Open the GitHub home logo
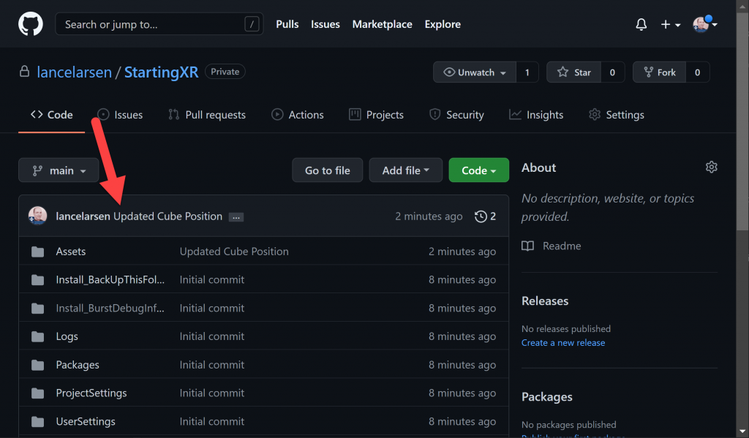The width and height of the screenshot is (749, 438). (31, 24)
